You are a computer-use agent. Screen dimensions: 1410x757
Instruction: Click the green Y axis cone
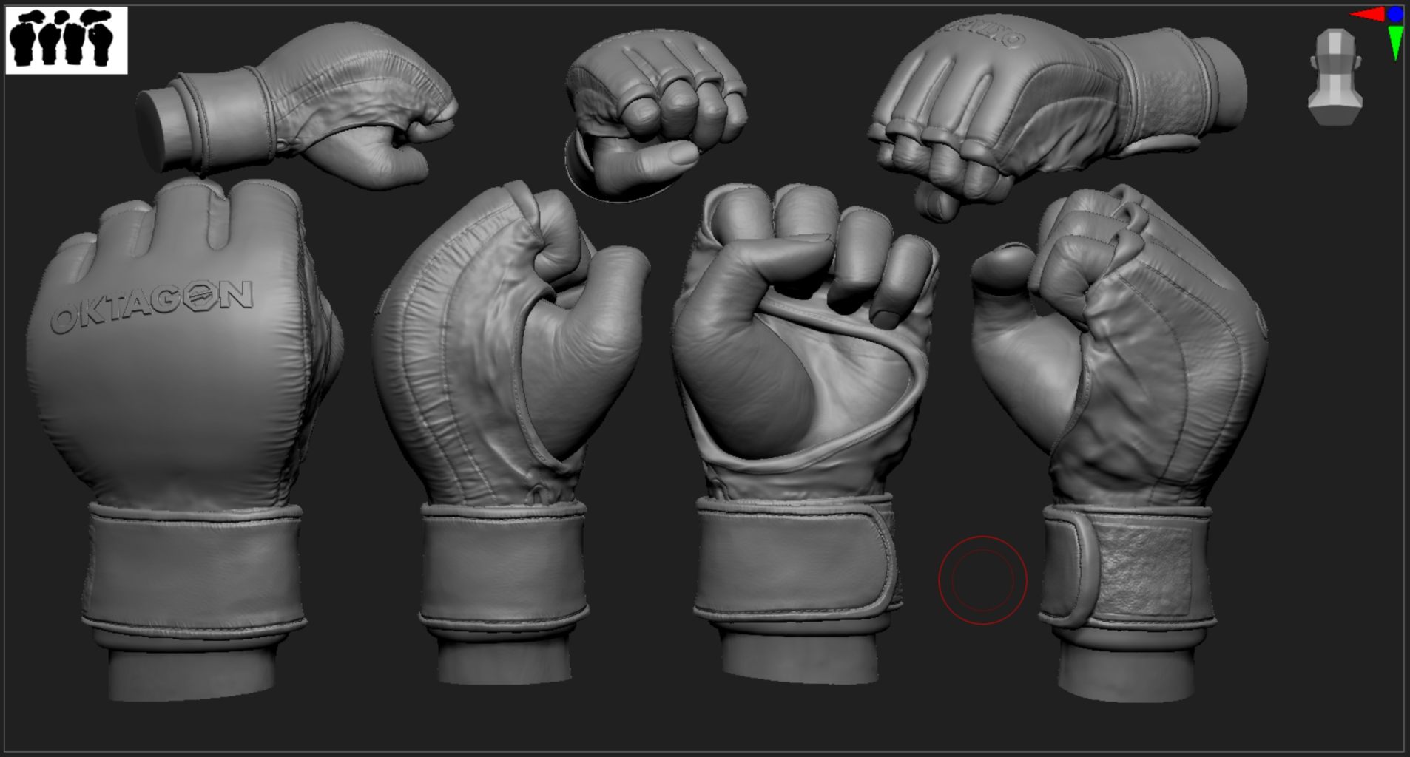click(1395, 41)
